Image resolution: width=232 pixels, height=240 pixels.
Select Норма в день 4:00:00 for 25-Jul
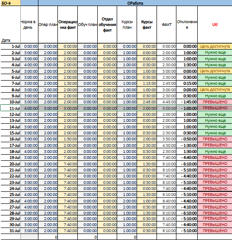[29, 195]
